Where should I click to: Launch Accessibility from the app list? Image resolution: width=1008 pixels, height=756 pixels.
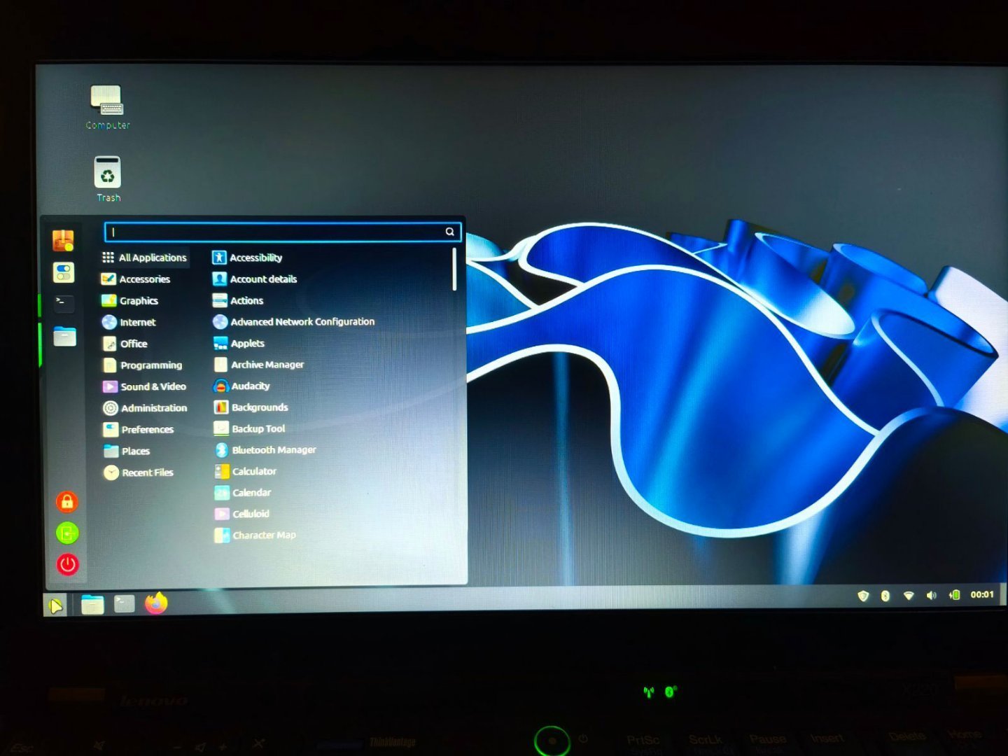pyautogui.click(x=247, y=258)
